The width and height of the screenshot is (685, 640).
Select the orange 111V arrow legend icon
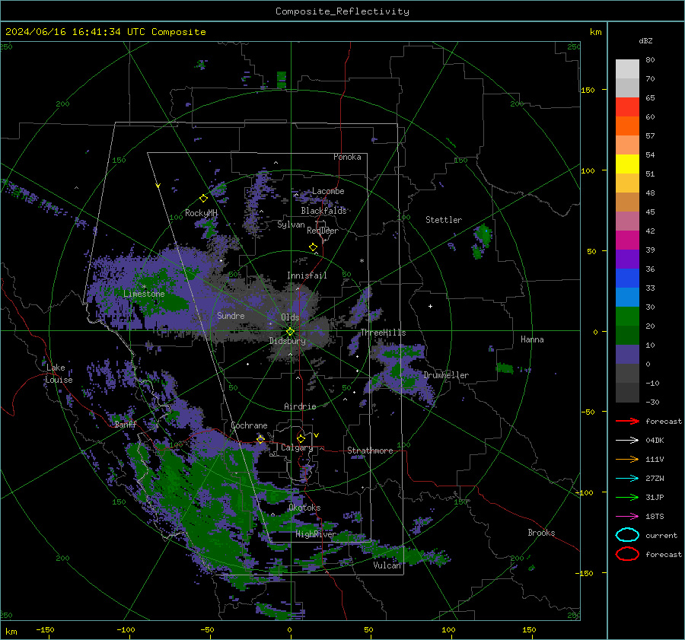627,459
